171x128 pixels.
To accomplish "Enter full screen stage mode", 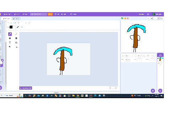I will 162,18.
